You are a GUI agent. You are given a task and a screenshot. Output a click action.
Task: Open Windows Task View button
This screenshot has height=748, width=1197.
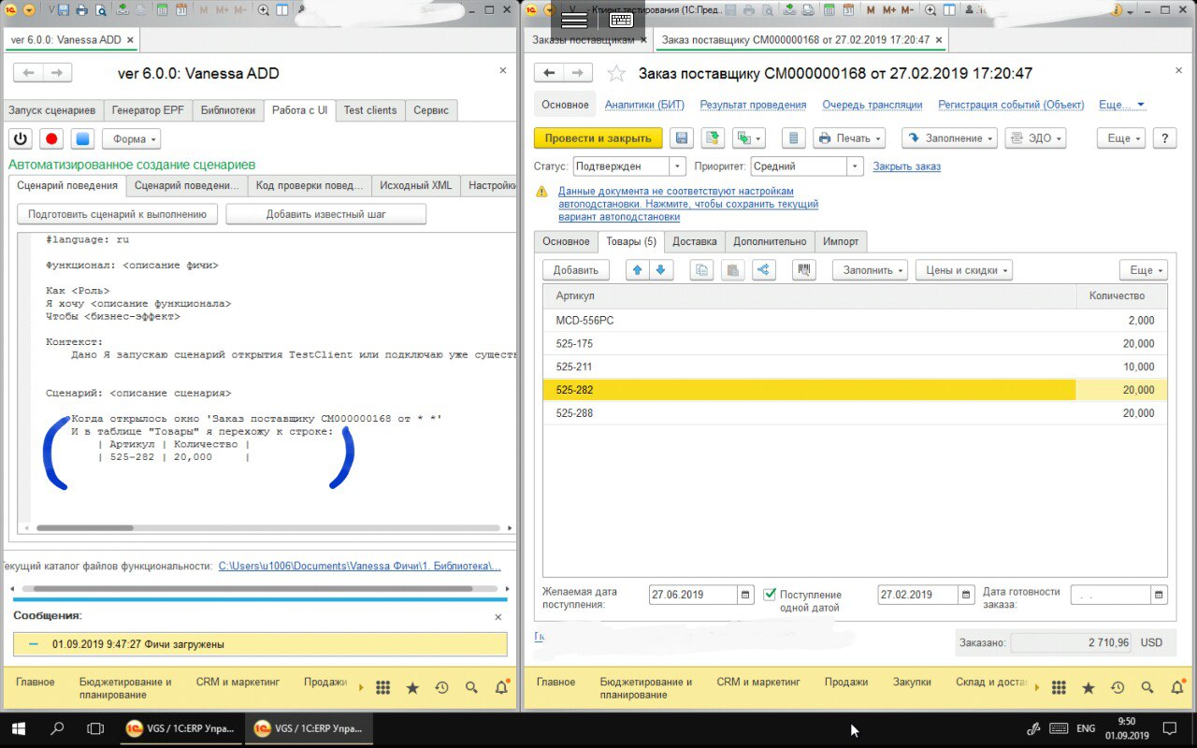tap(94, 728)
